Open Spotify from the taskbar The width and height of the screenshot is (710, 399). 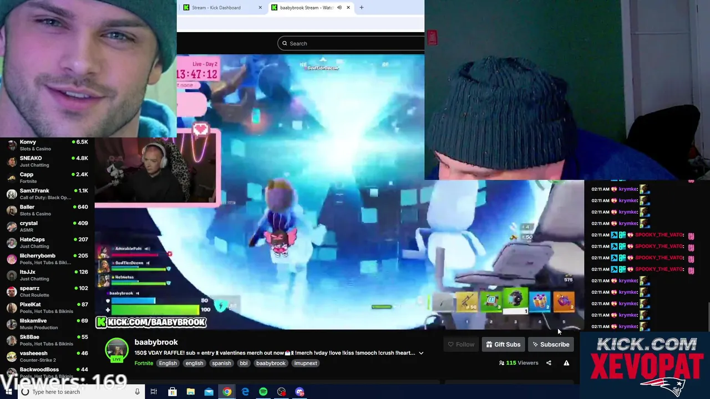coord(263,392)
